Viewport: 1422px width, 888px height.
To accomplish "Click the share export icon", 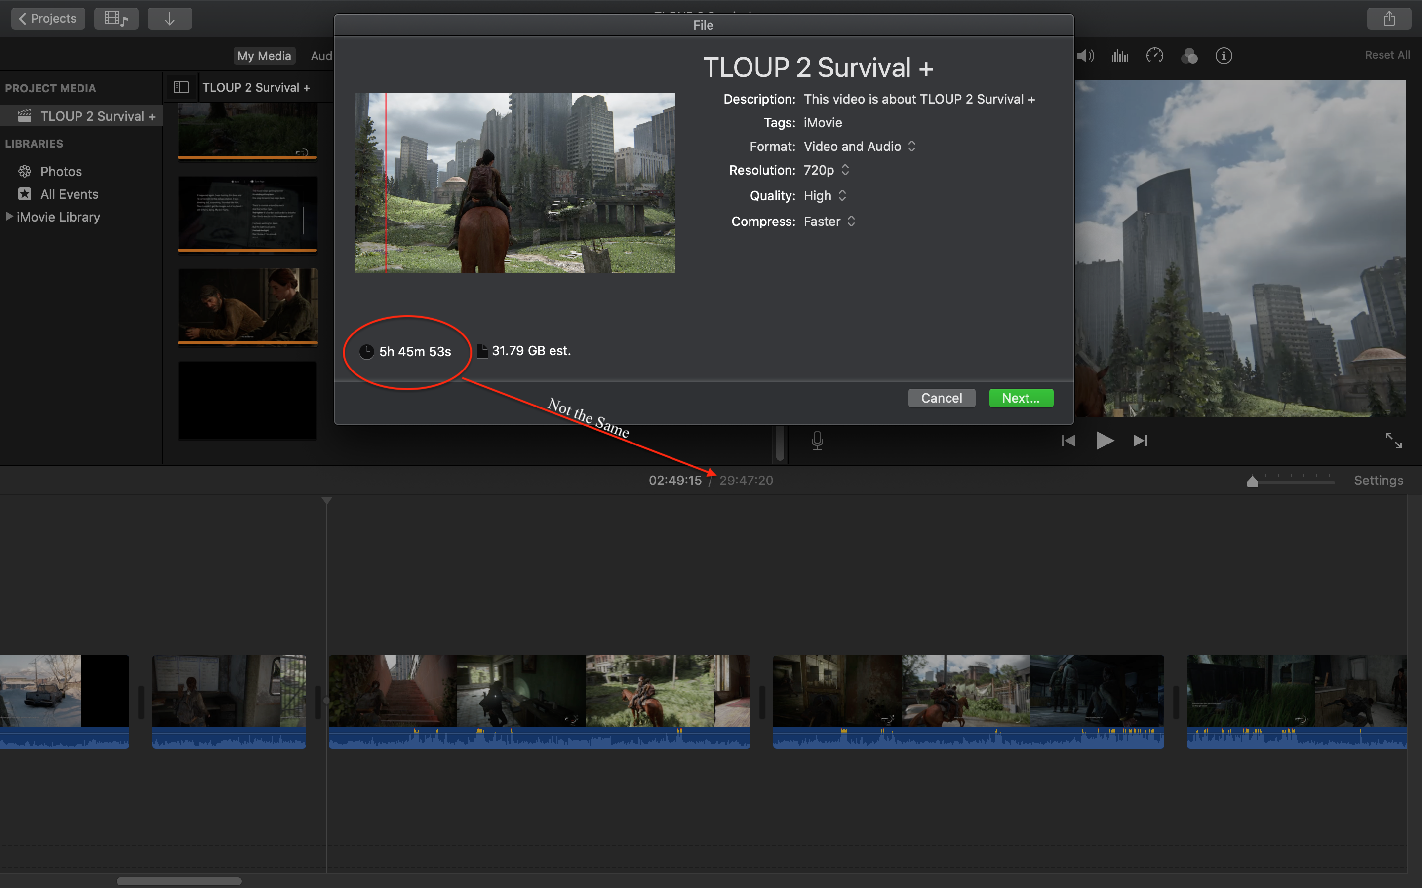I will point(1388,19).
